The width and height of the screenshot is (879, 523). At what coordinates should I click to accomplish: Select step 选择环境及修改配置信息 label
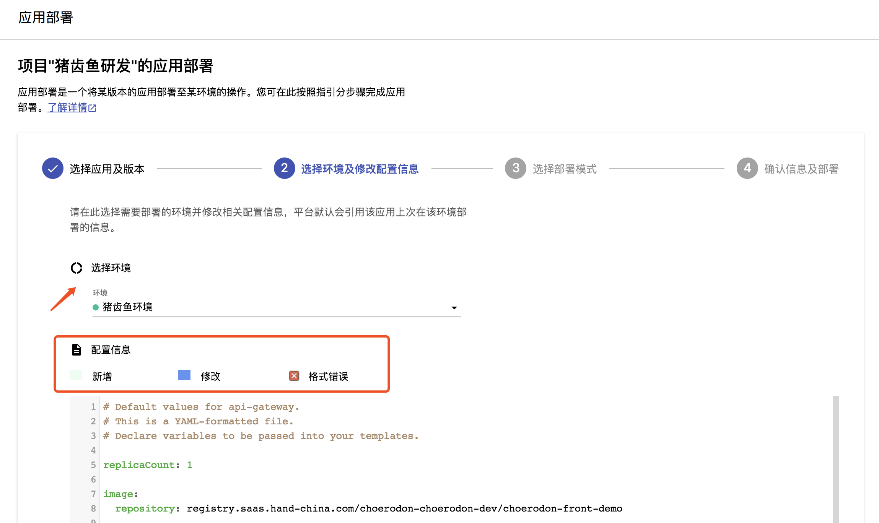coord(360,169)
